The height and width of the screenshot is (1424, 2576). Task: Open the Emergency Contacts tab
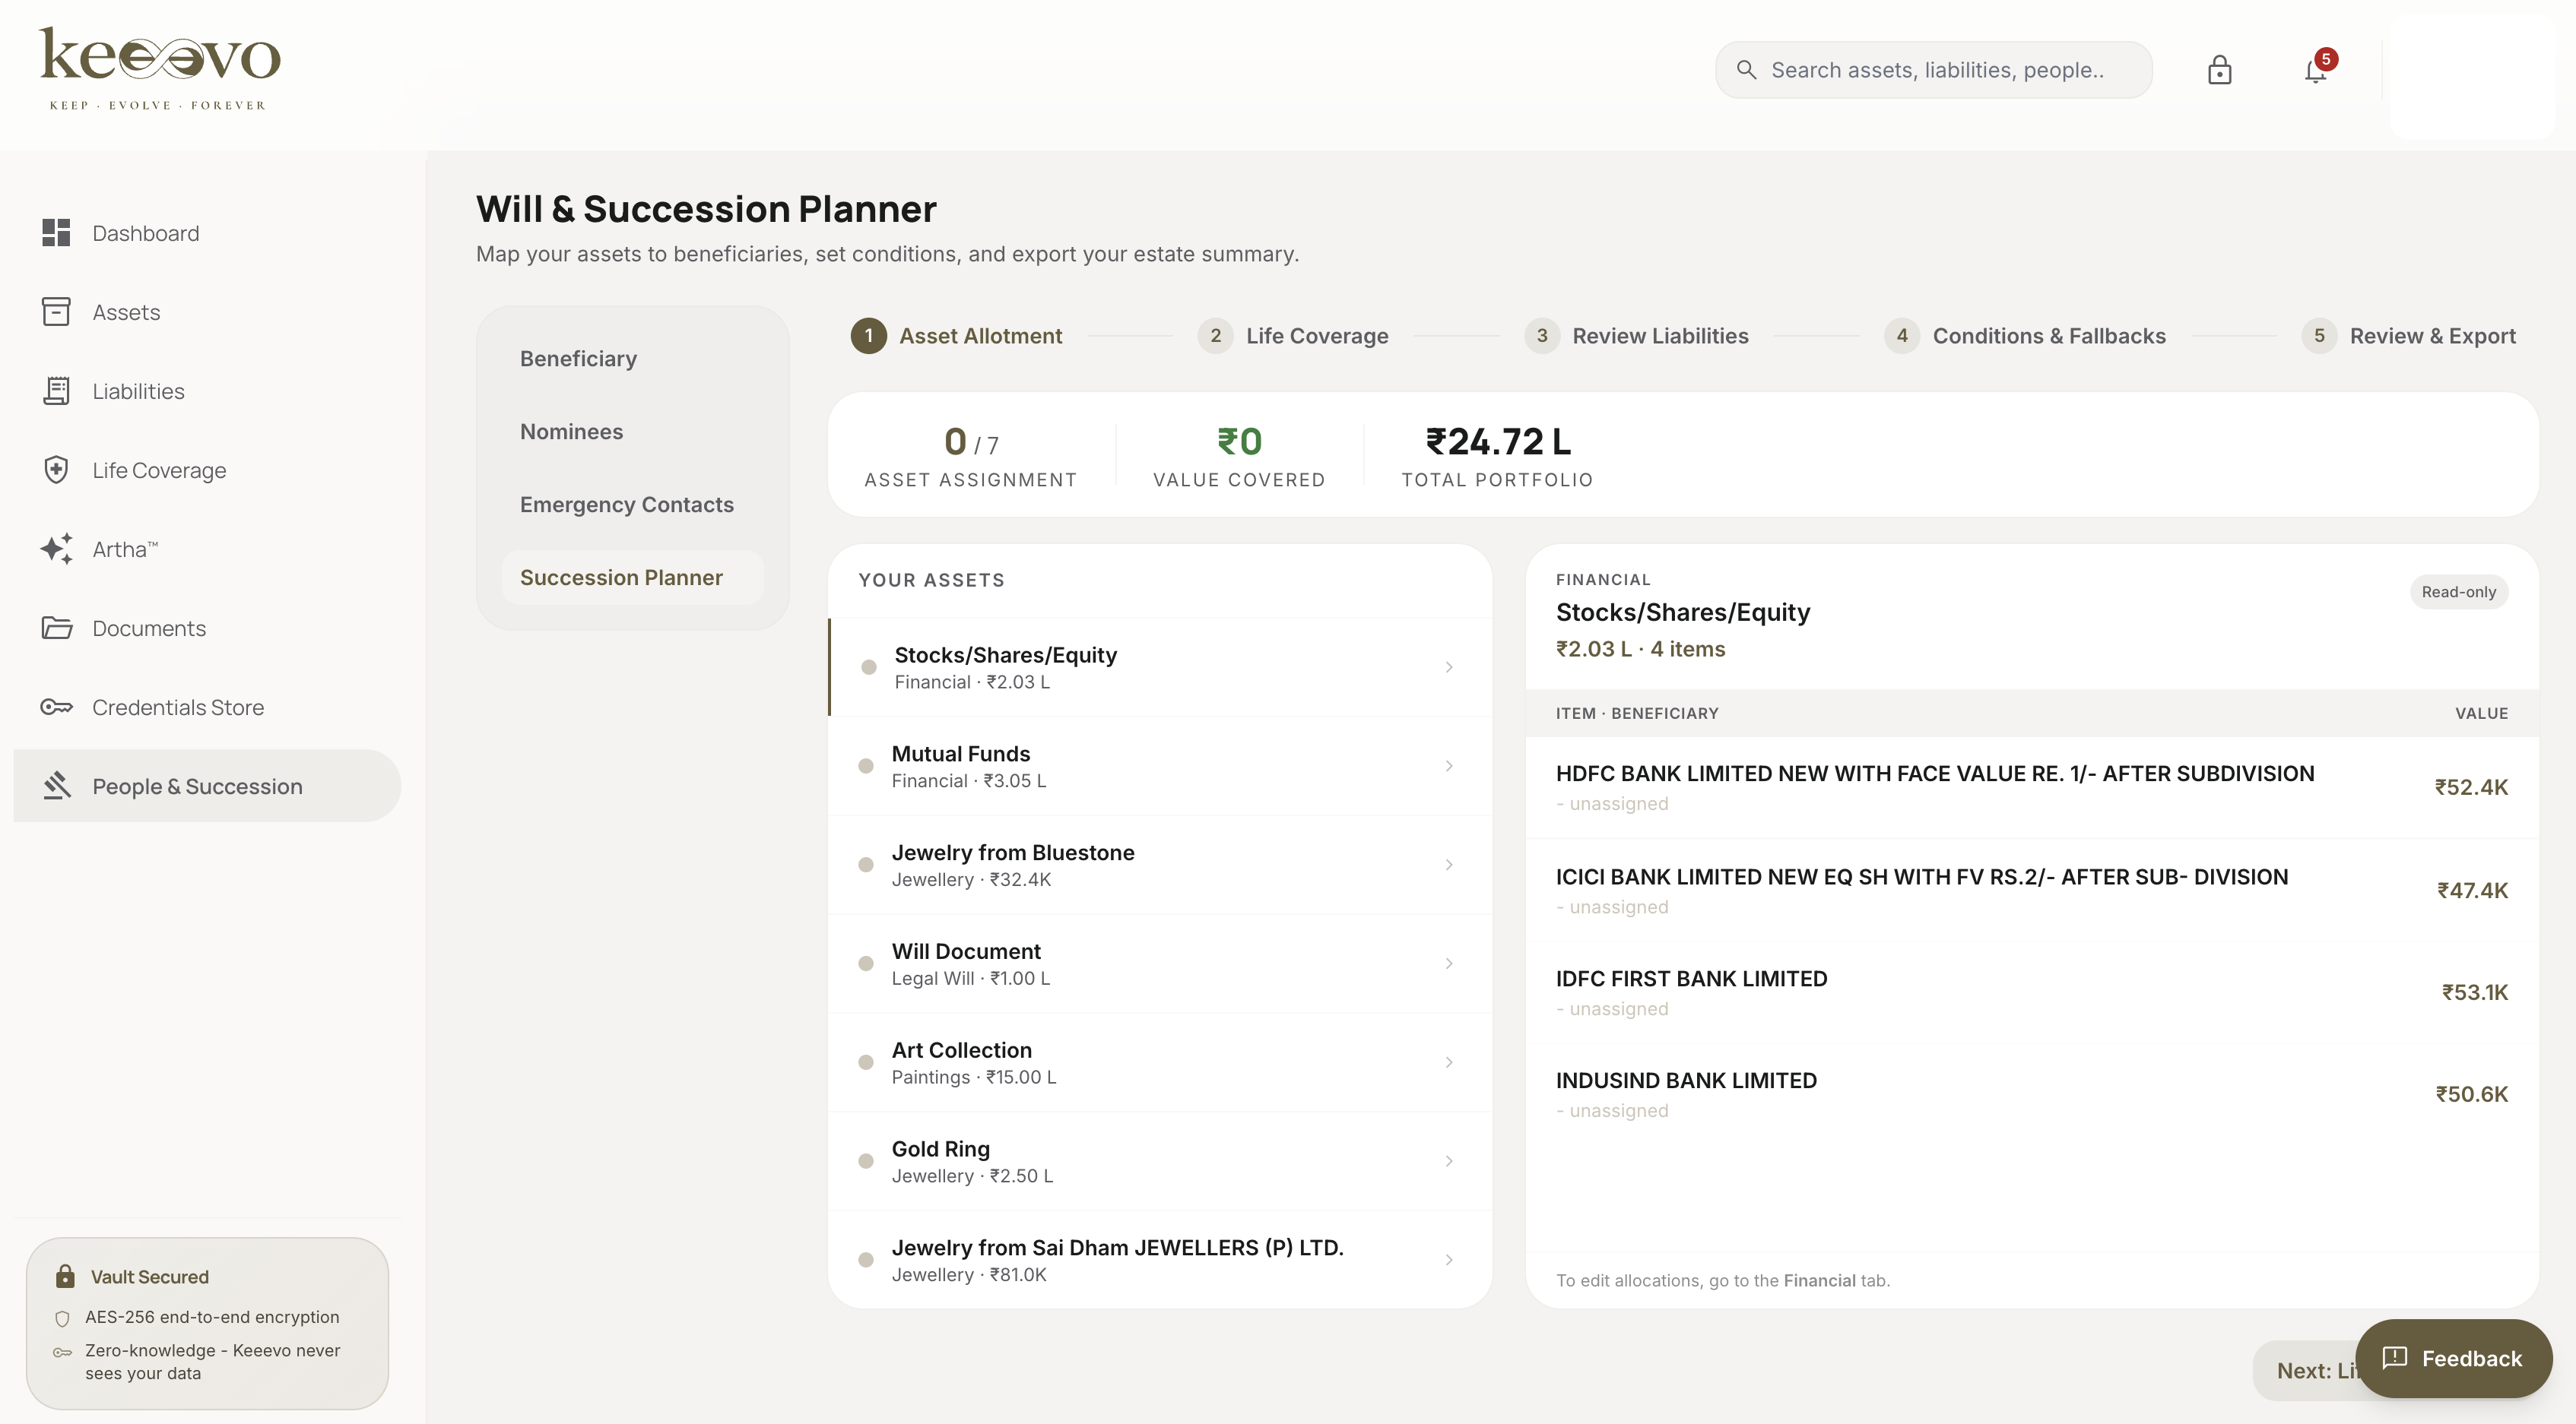click(633, 505)
